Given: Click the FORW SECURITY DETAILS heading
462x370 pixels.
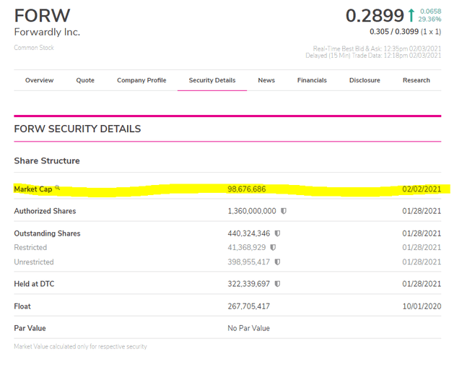Looking at the screenshot, I should 77,129.
